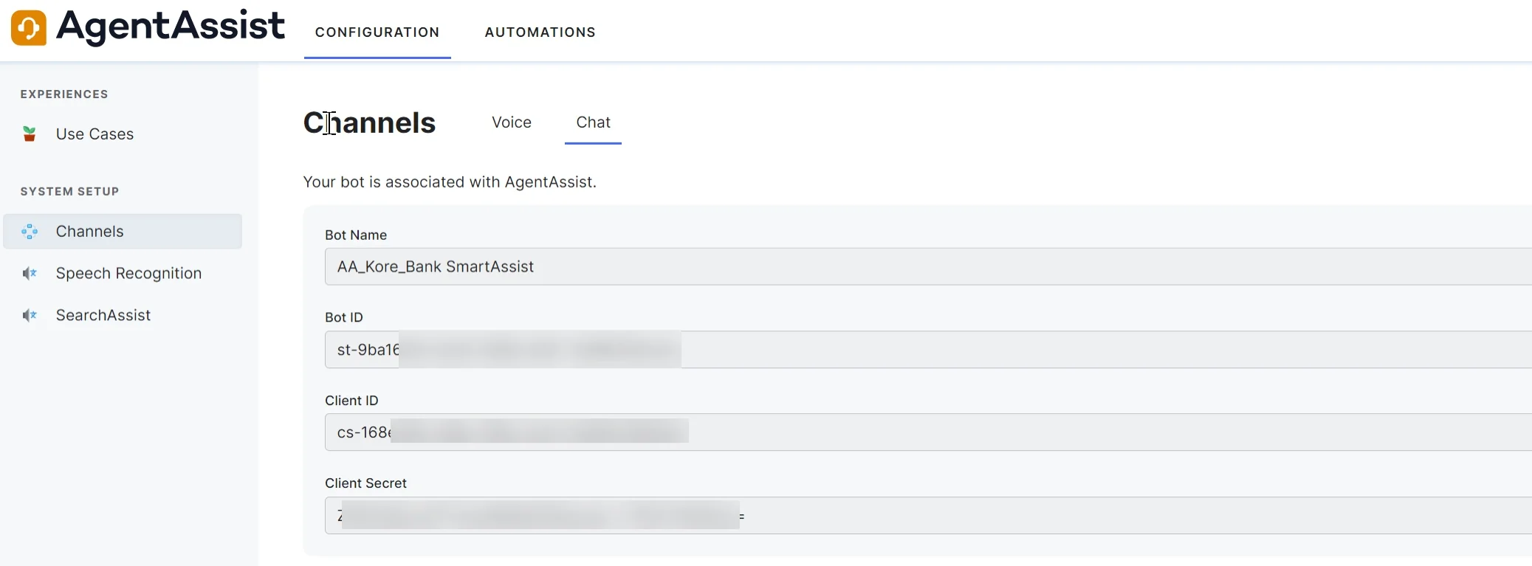
Task: Click the Use Cases plant icon
Action: (30, 134)
